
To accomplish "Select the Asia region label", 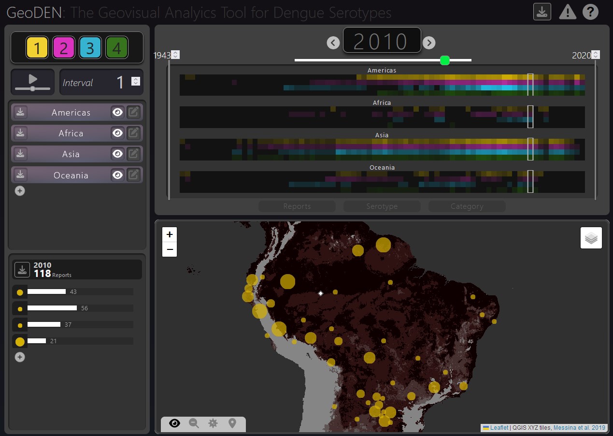I will (x=71, y=154).
